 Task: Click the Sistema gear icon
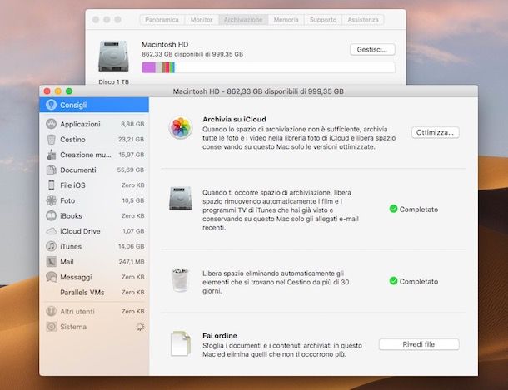(x=51, y=327)
